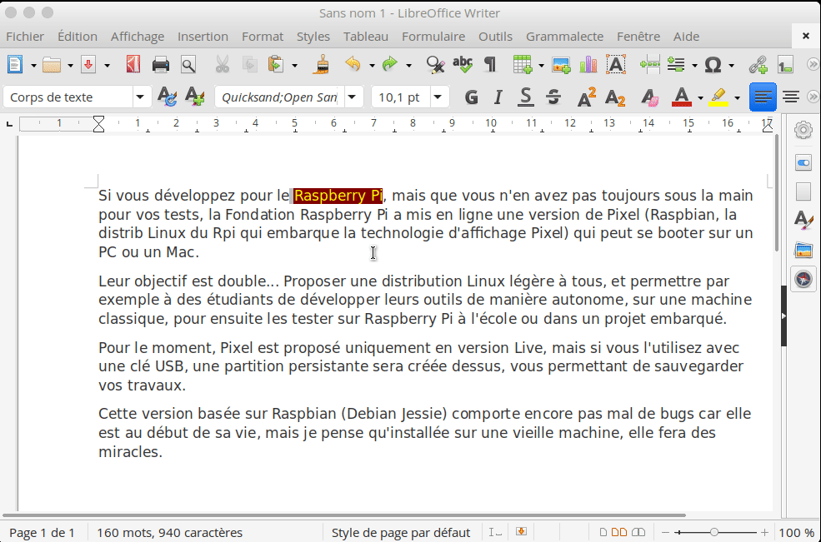The width and height of the screenshot is (821, 542).
Task: Toggle bold formatting with G button
Action: [x=471, y=97]
